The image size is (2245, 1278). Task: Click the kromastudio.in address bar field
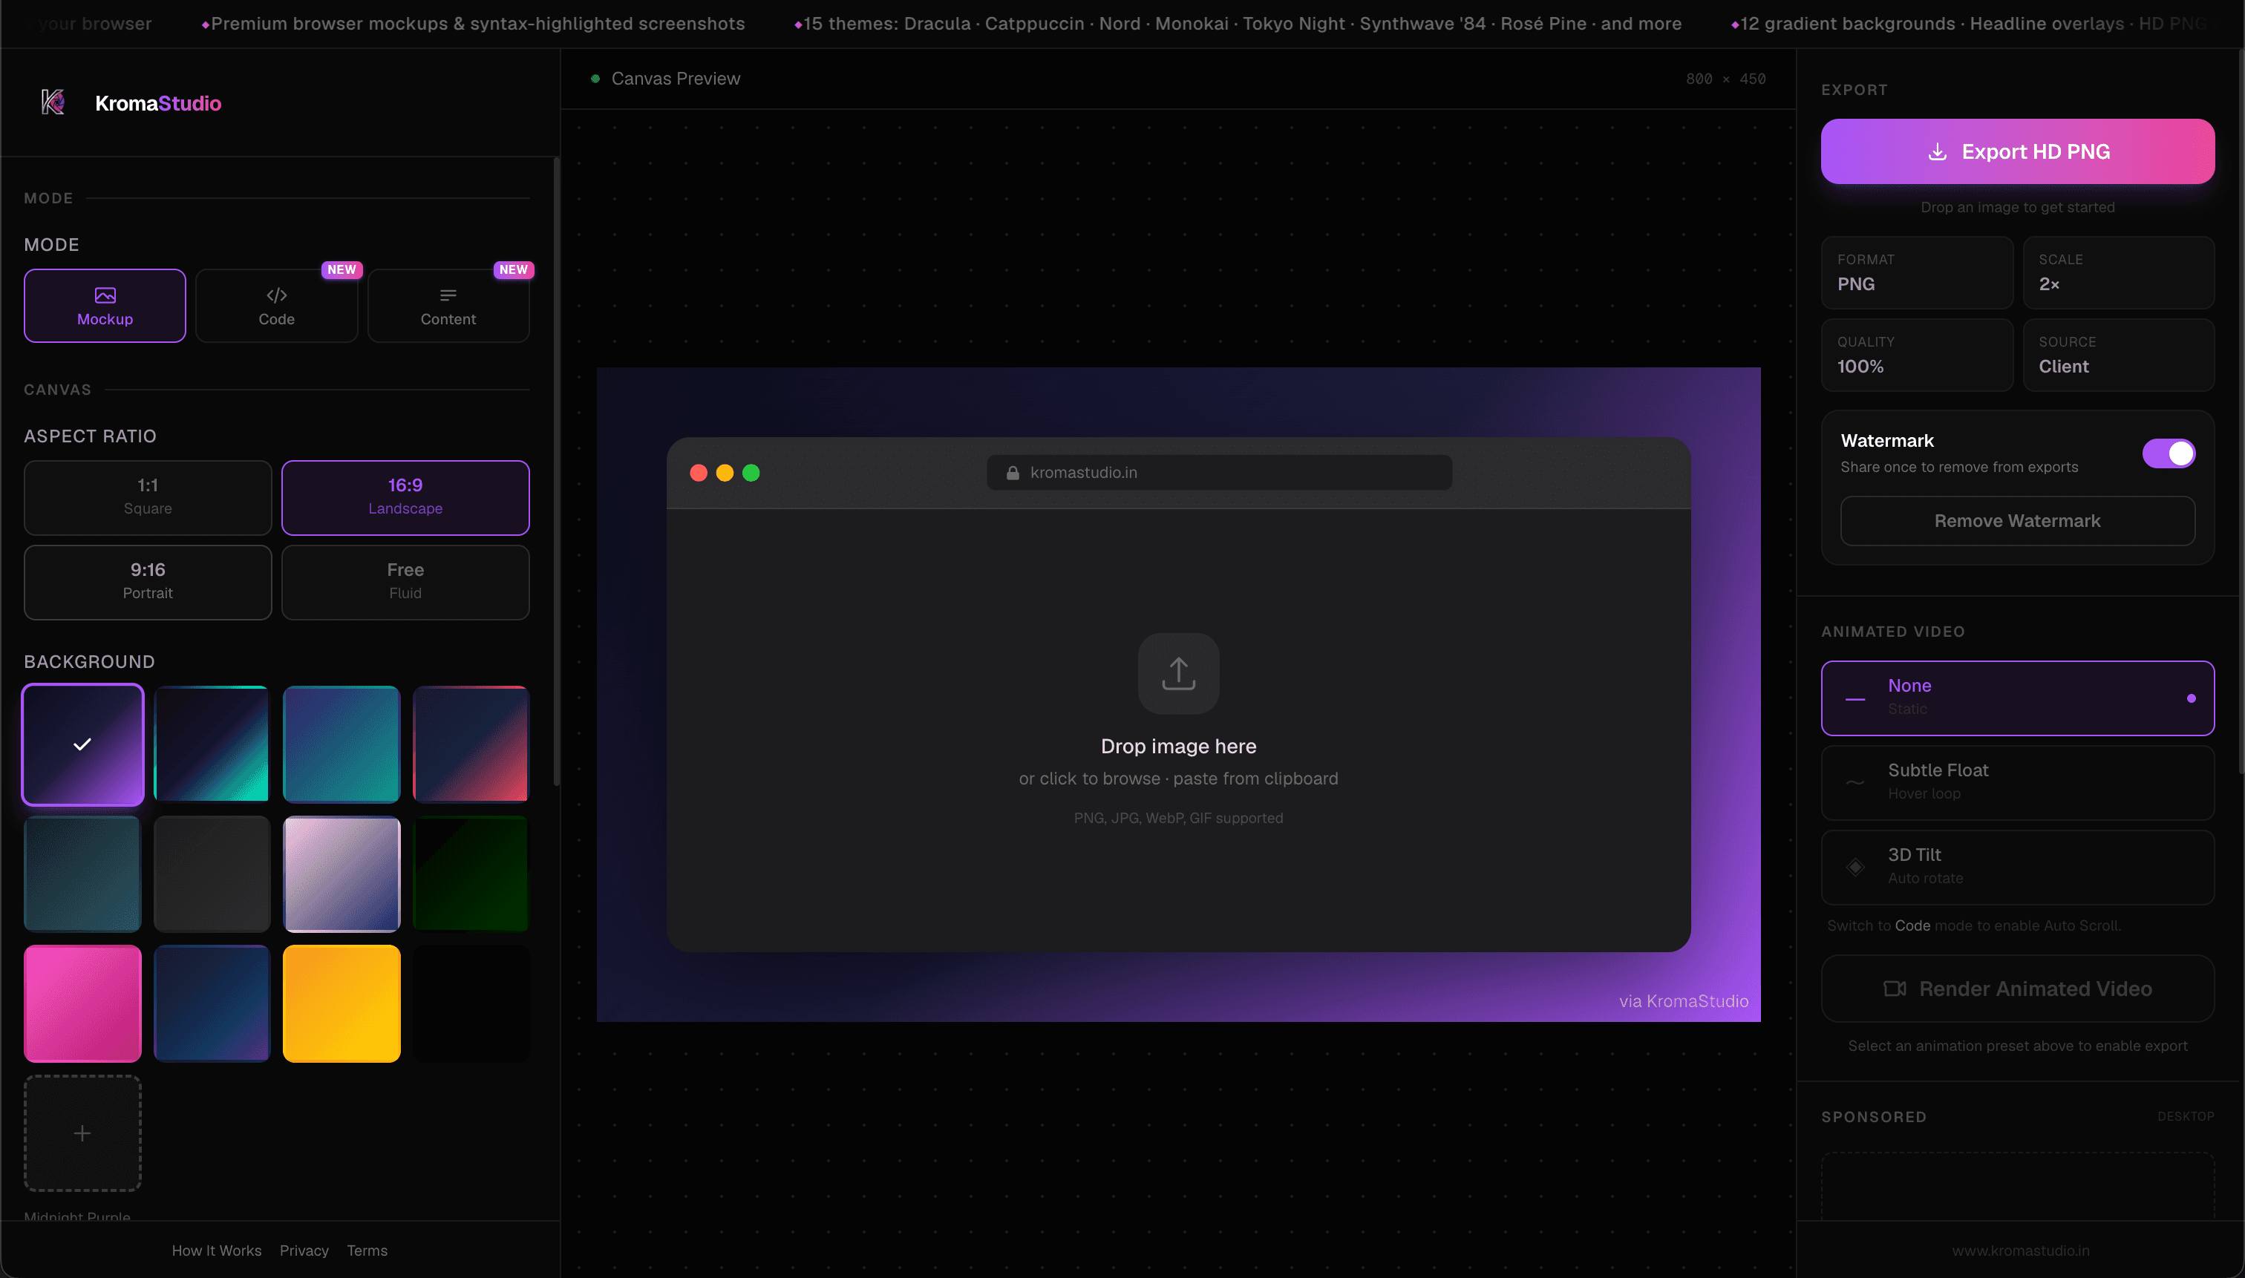tap(1218, 472)
